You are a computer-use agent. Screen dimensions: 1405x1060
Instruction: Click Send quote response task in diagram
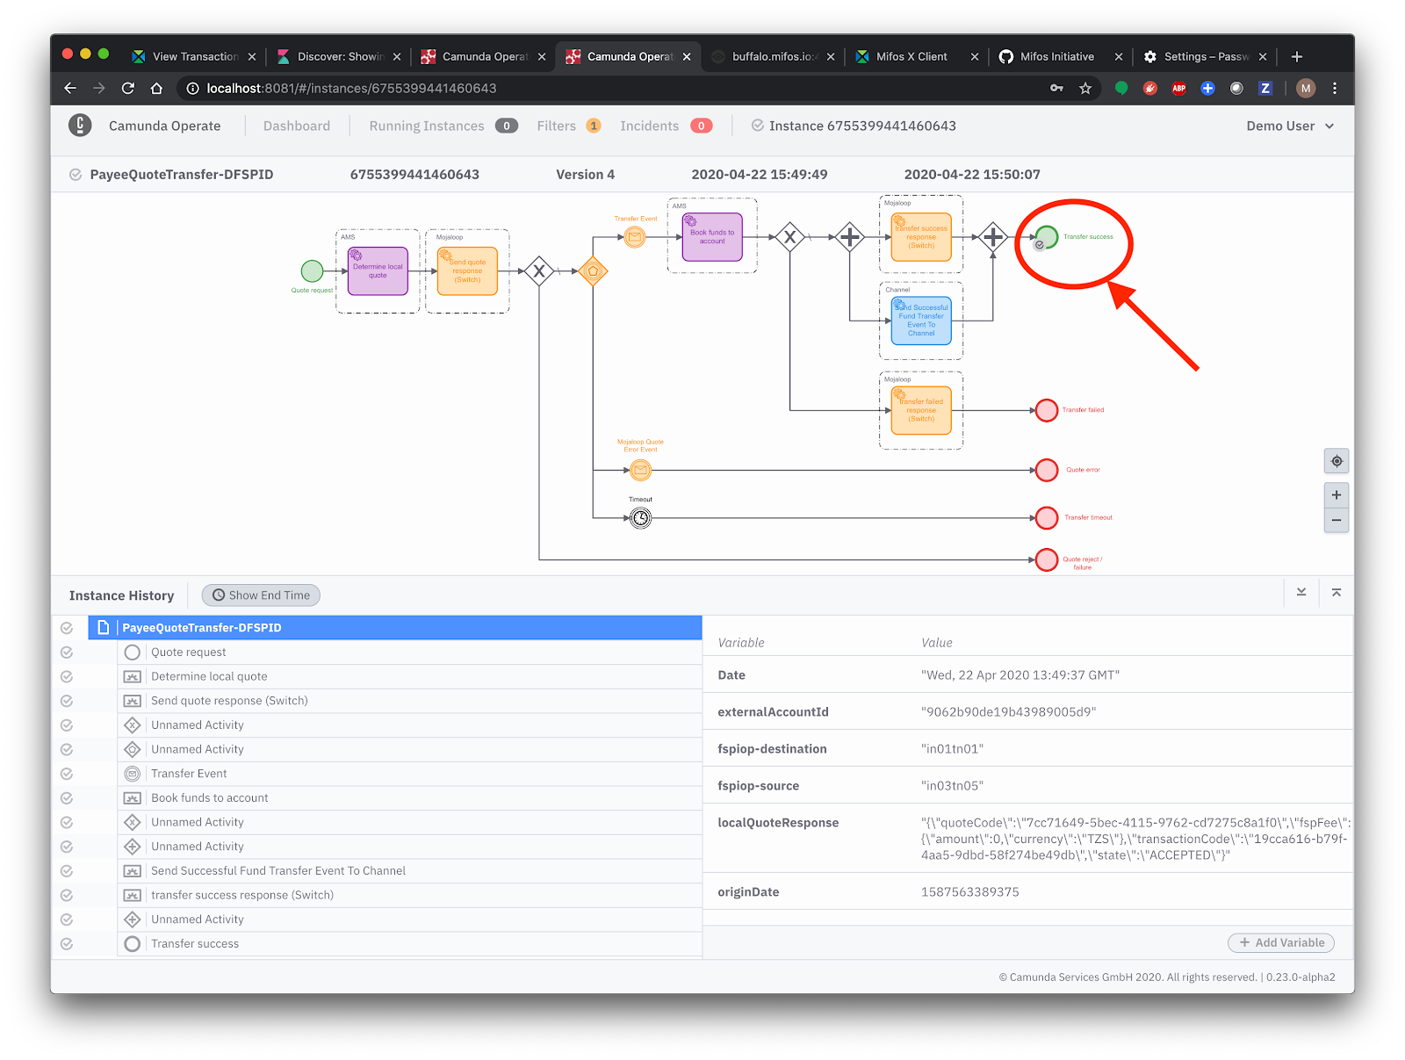(467, 271)
